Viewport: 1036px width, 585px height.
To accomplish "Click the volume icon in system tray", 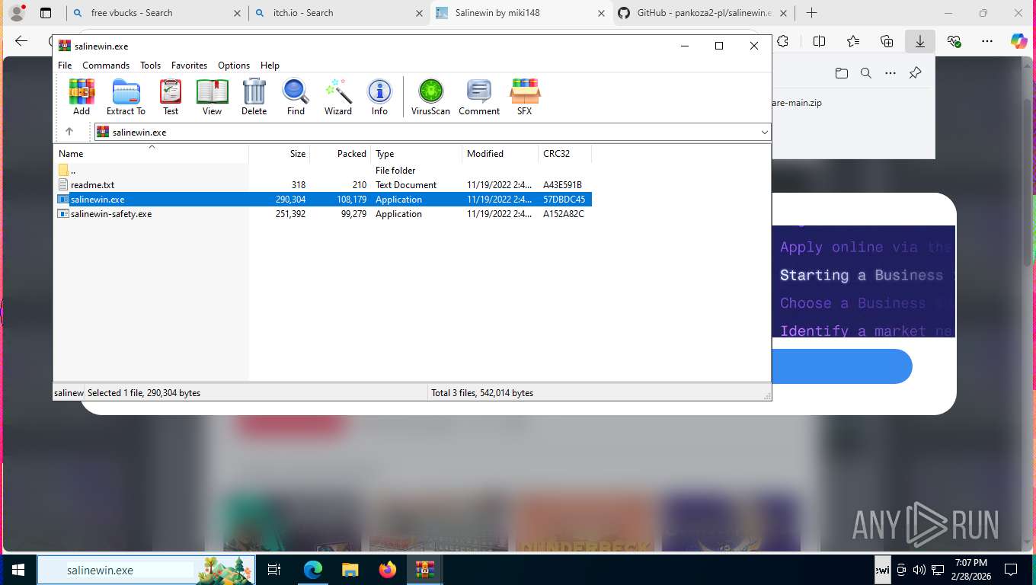I will click(919, 570).
